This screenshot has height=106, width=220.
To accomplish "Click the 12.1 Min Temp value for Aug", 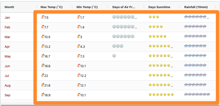I will click(83, 86).
